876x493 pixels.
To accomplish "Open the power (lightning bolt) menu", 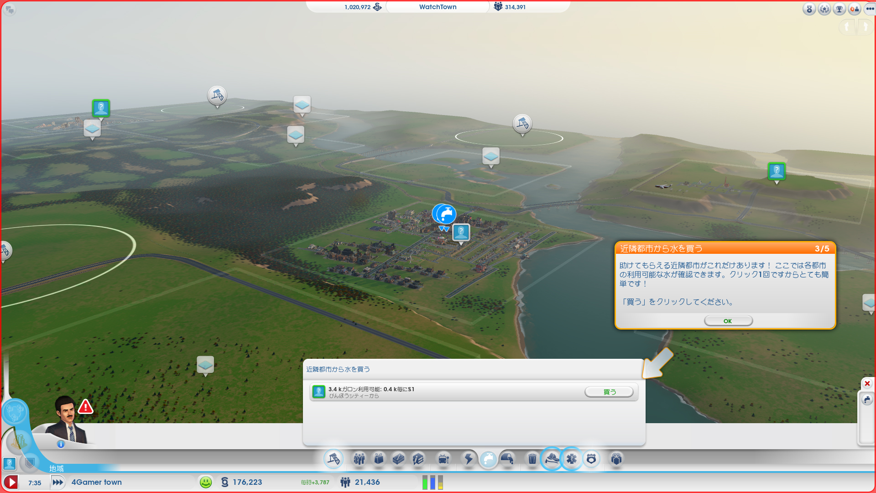I will click(x=469, y=459).
